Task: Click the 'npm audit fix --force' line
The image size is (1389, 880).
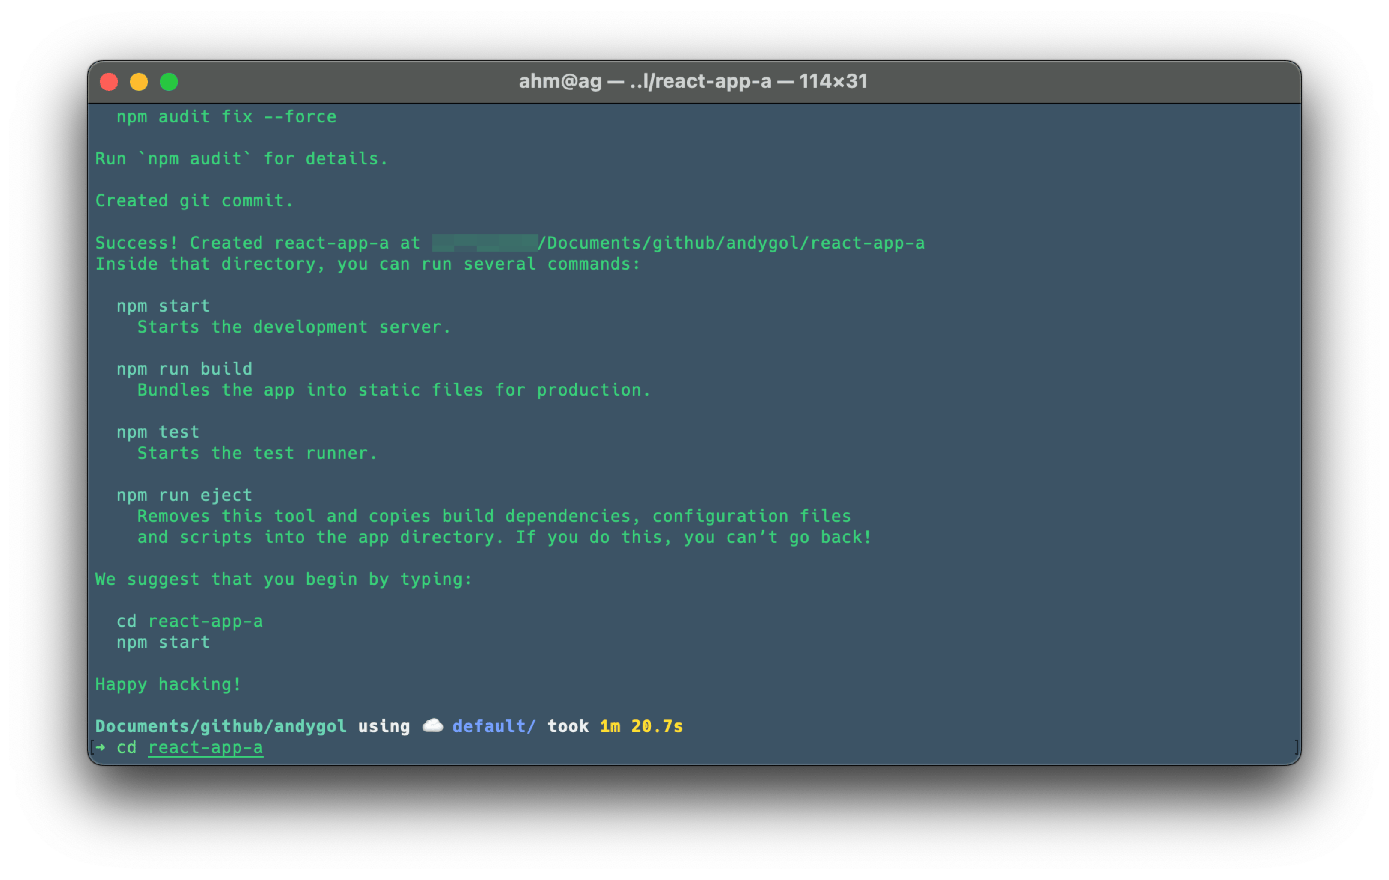Action: click(226, 116)
